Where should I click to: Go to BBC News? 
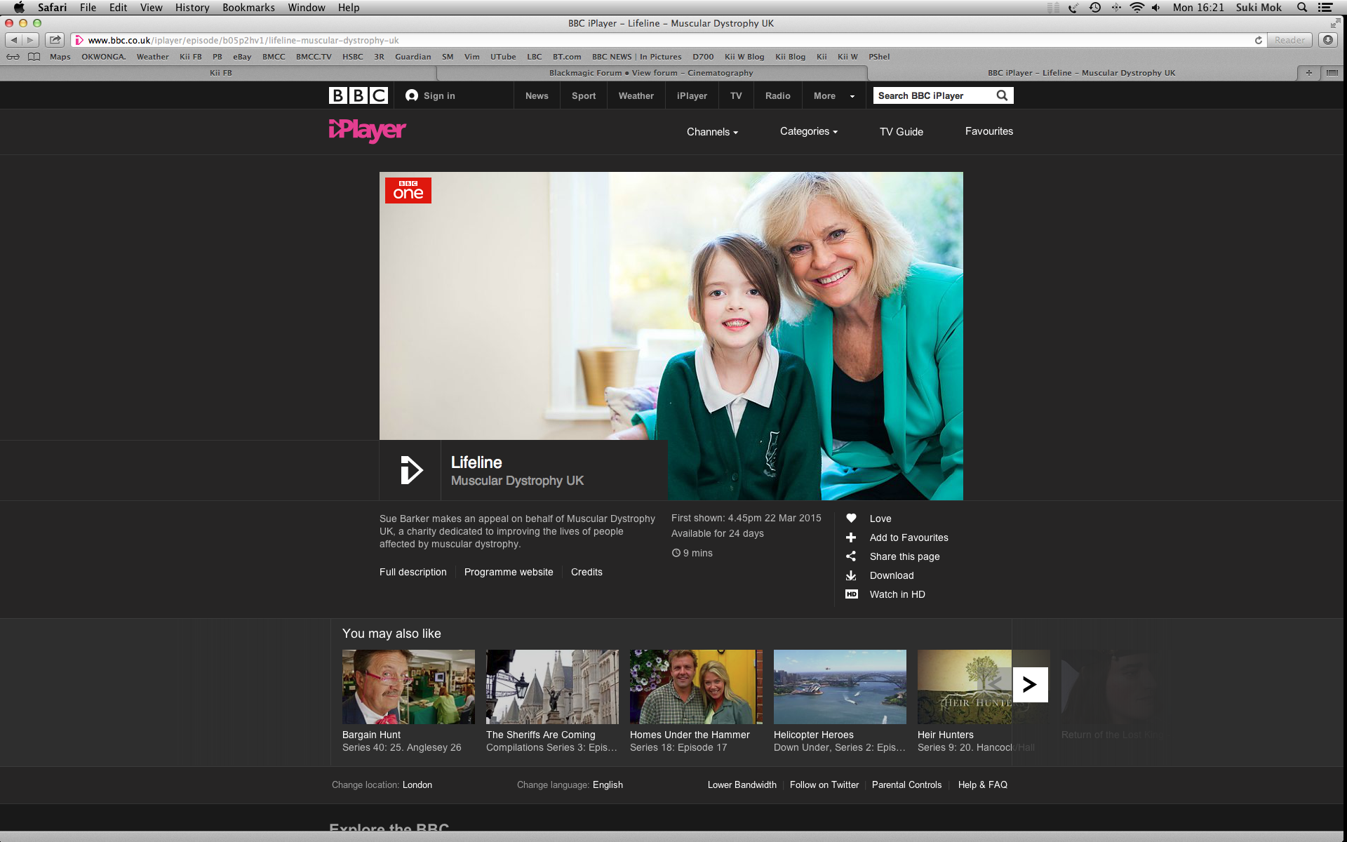click(x=537, y=96)
